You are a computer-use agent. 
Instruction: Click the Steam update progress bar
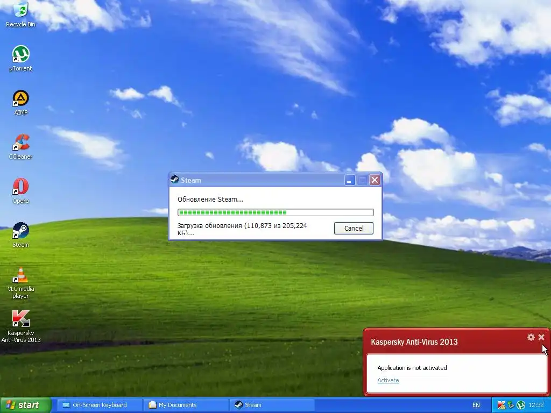[275, 212]
